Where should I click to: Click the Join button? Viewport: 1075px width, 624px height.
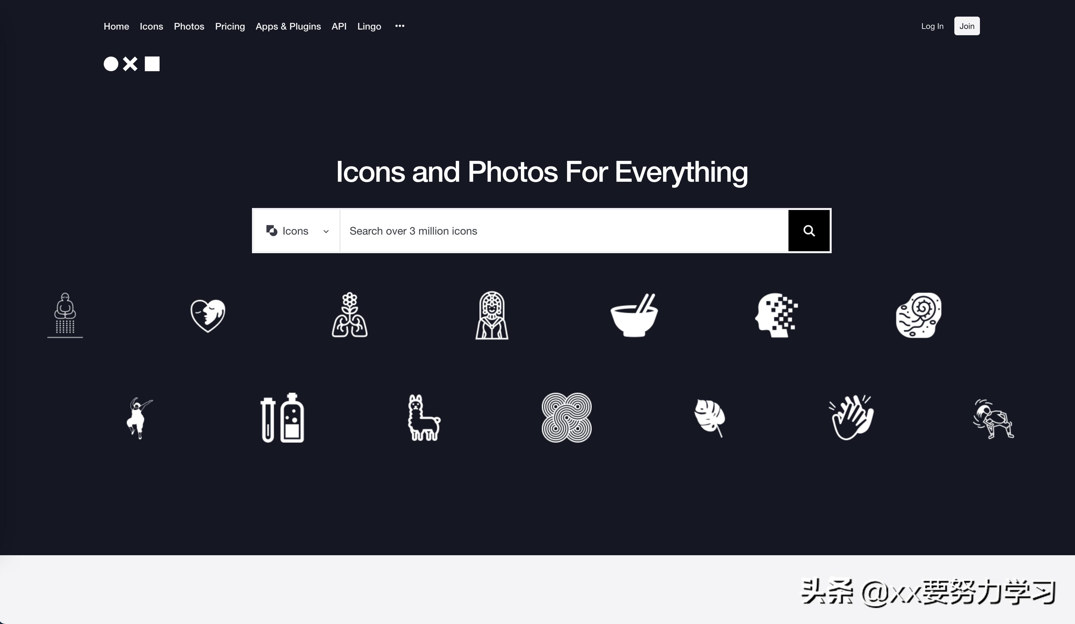click(x=967, y=26)
